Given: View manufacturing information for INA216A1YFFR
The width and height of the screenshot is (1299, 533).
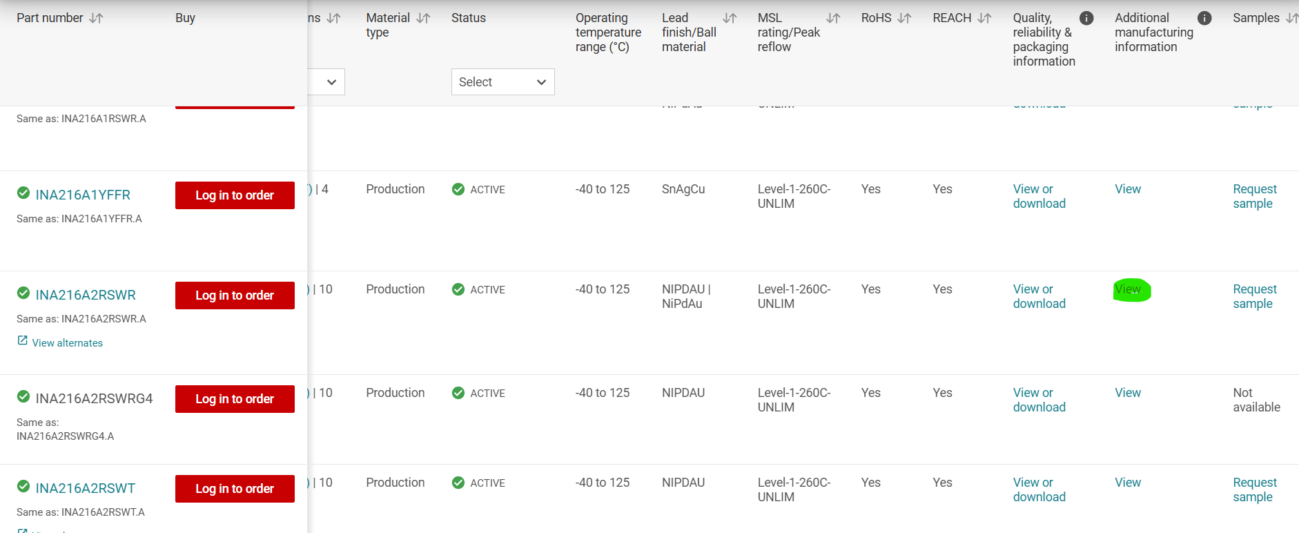Looking at the screenshot, I should (x=1128, y=189).
